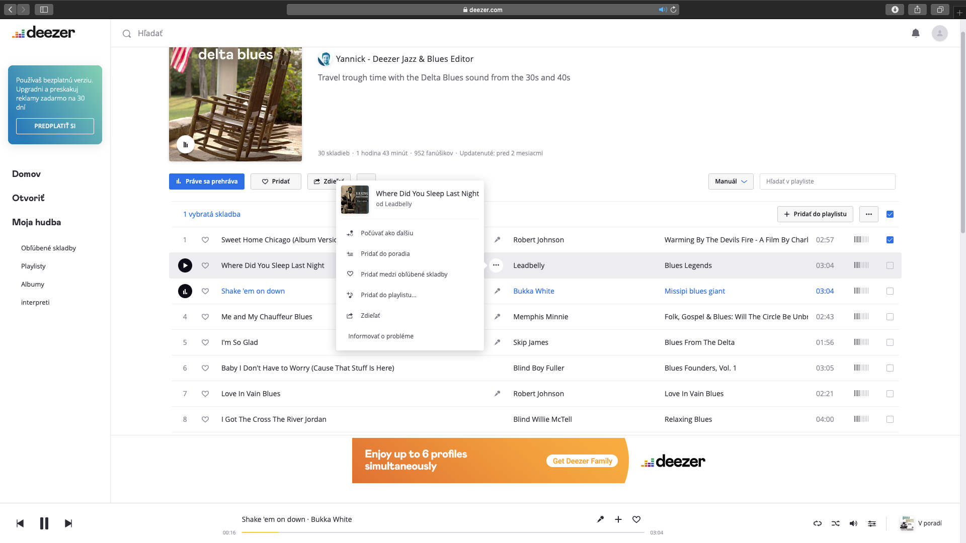Choose Pridať do poradia
Screen dimensions: 966x543
410,254
